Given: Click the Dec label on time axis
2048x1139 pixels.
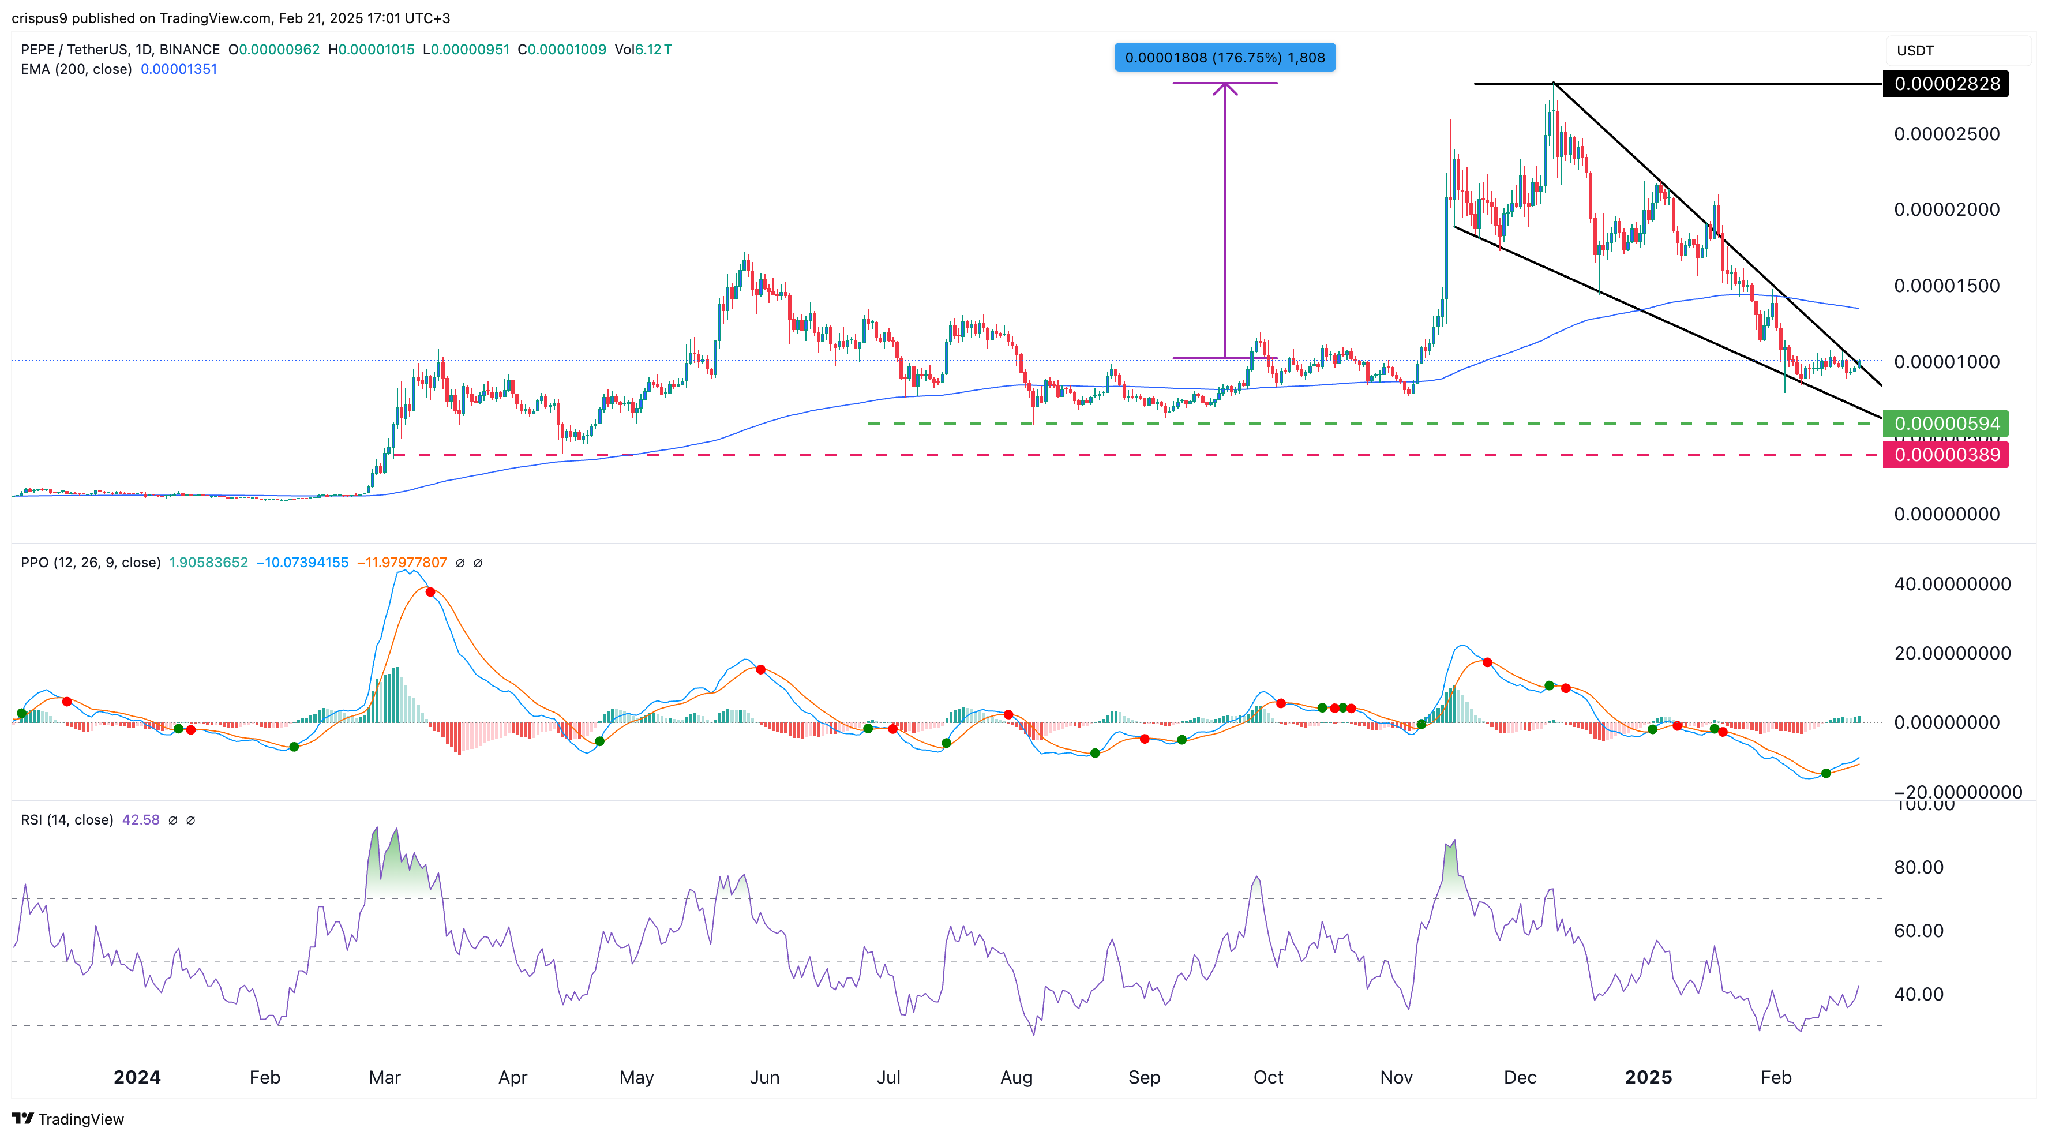Looking at the screenshot, I should pyautogui.click(x=1520, y=1077).
